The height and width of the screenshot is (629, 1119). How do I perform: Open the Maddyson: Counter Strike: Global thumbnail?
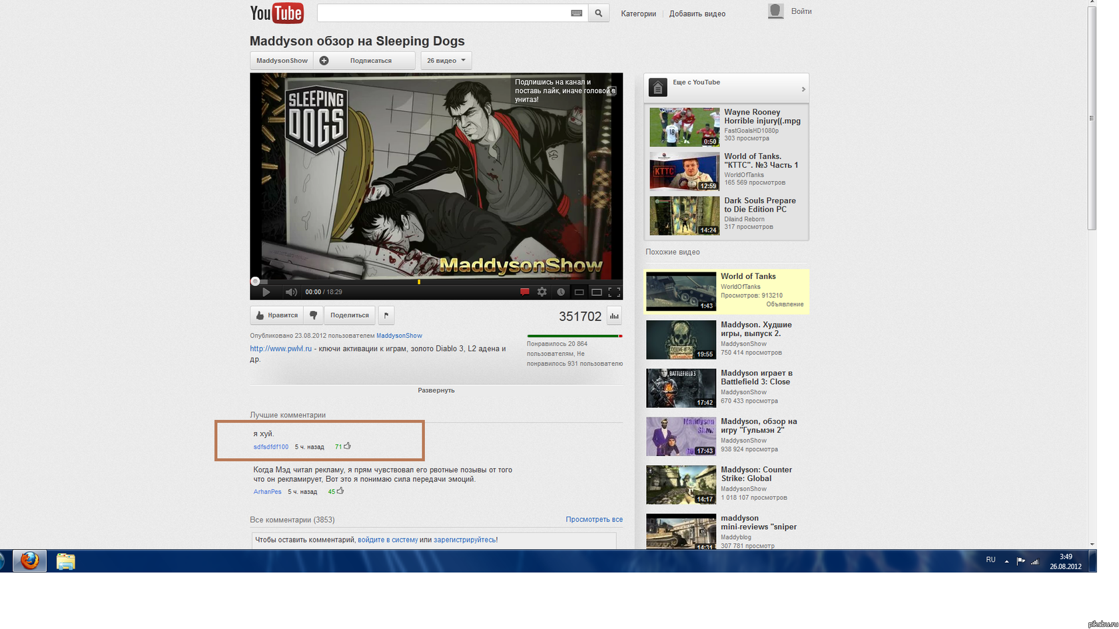coord(681,485)
